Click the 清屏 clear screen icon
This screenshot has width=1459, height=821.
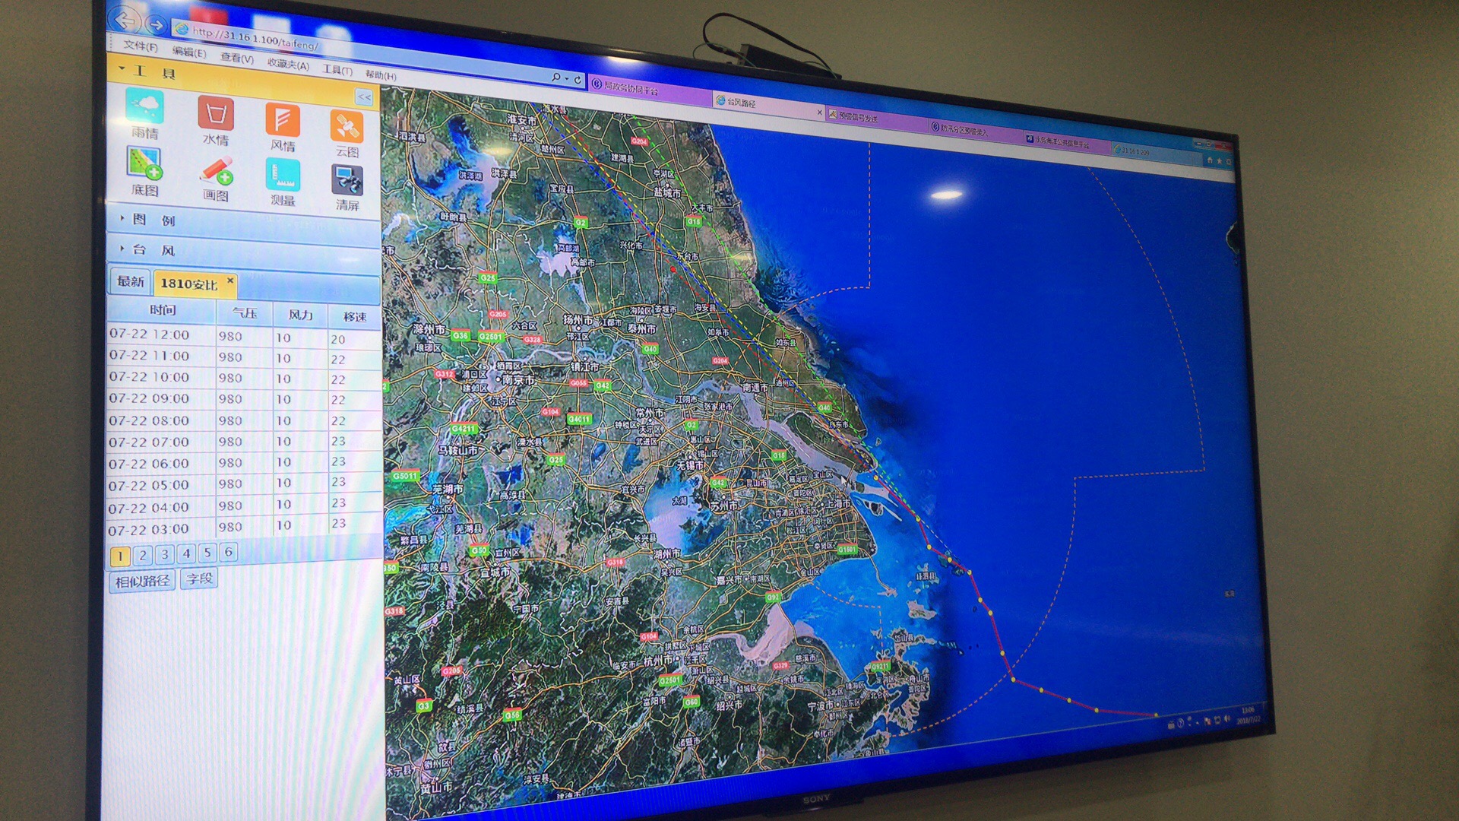(x=347, y=182)
